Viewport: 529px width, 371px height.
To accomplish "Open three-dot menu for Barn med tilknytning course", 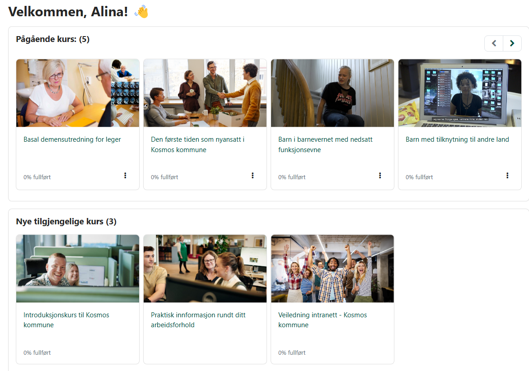I will click(x=507, y=176).
